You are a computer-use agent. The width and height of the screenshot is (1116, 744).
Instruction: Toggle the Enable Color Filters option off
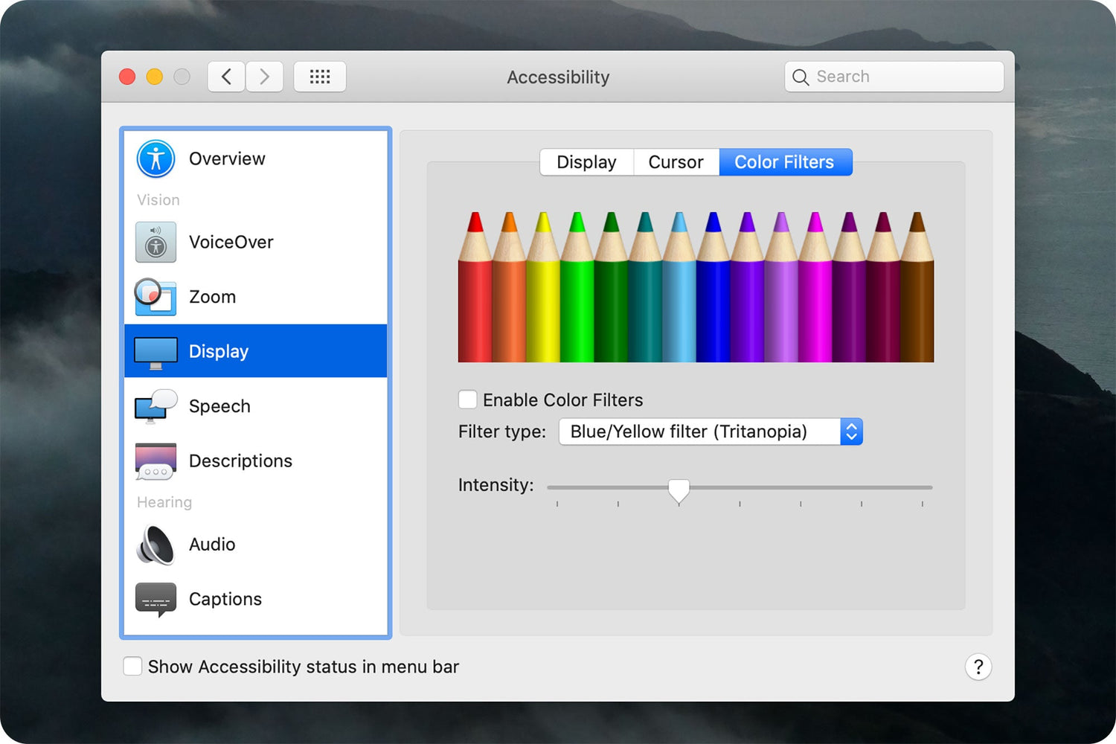point(467,400)
